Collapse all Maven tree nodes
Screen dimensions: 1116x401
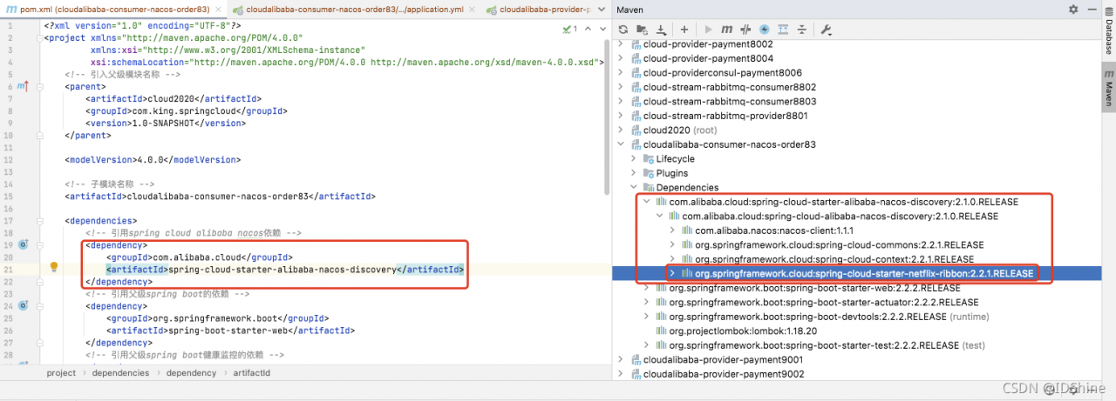pyautogui.click(x=801, y=30)
